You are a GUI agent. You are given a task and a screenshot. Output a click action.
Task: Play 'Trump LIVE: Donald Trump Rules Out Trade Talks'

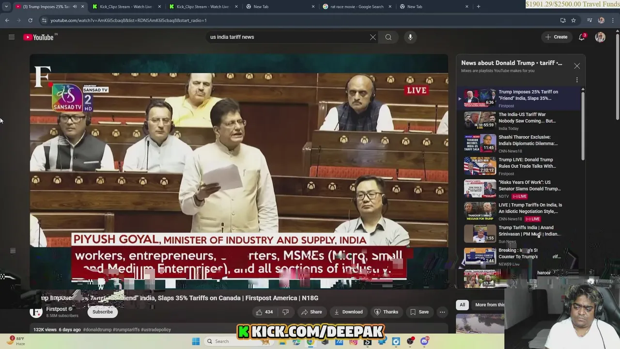tap(518, 166)
